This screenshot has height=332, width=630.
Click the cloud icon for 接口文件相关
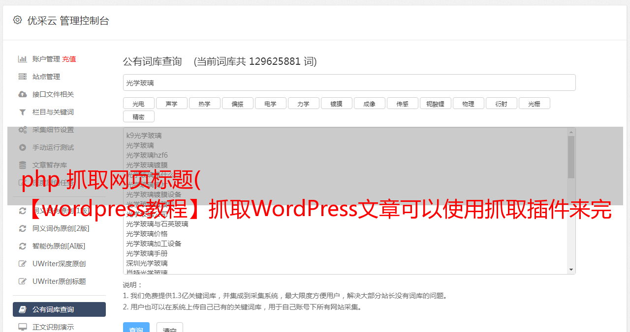(x=22, y=94)
